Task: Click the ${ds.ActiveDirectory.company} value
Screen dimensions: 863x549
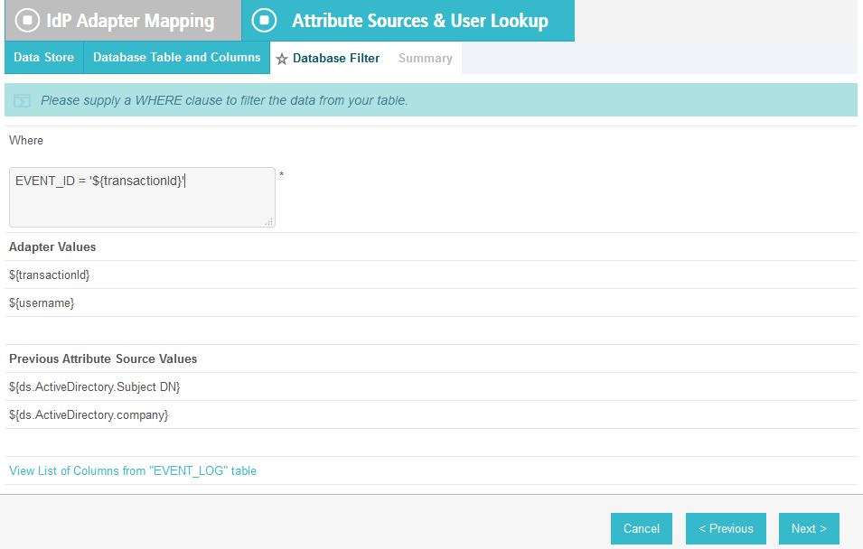Action: pyautogui.click(x=89, y=414)
